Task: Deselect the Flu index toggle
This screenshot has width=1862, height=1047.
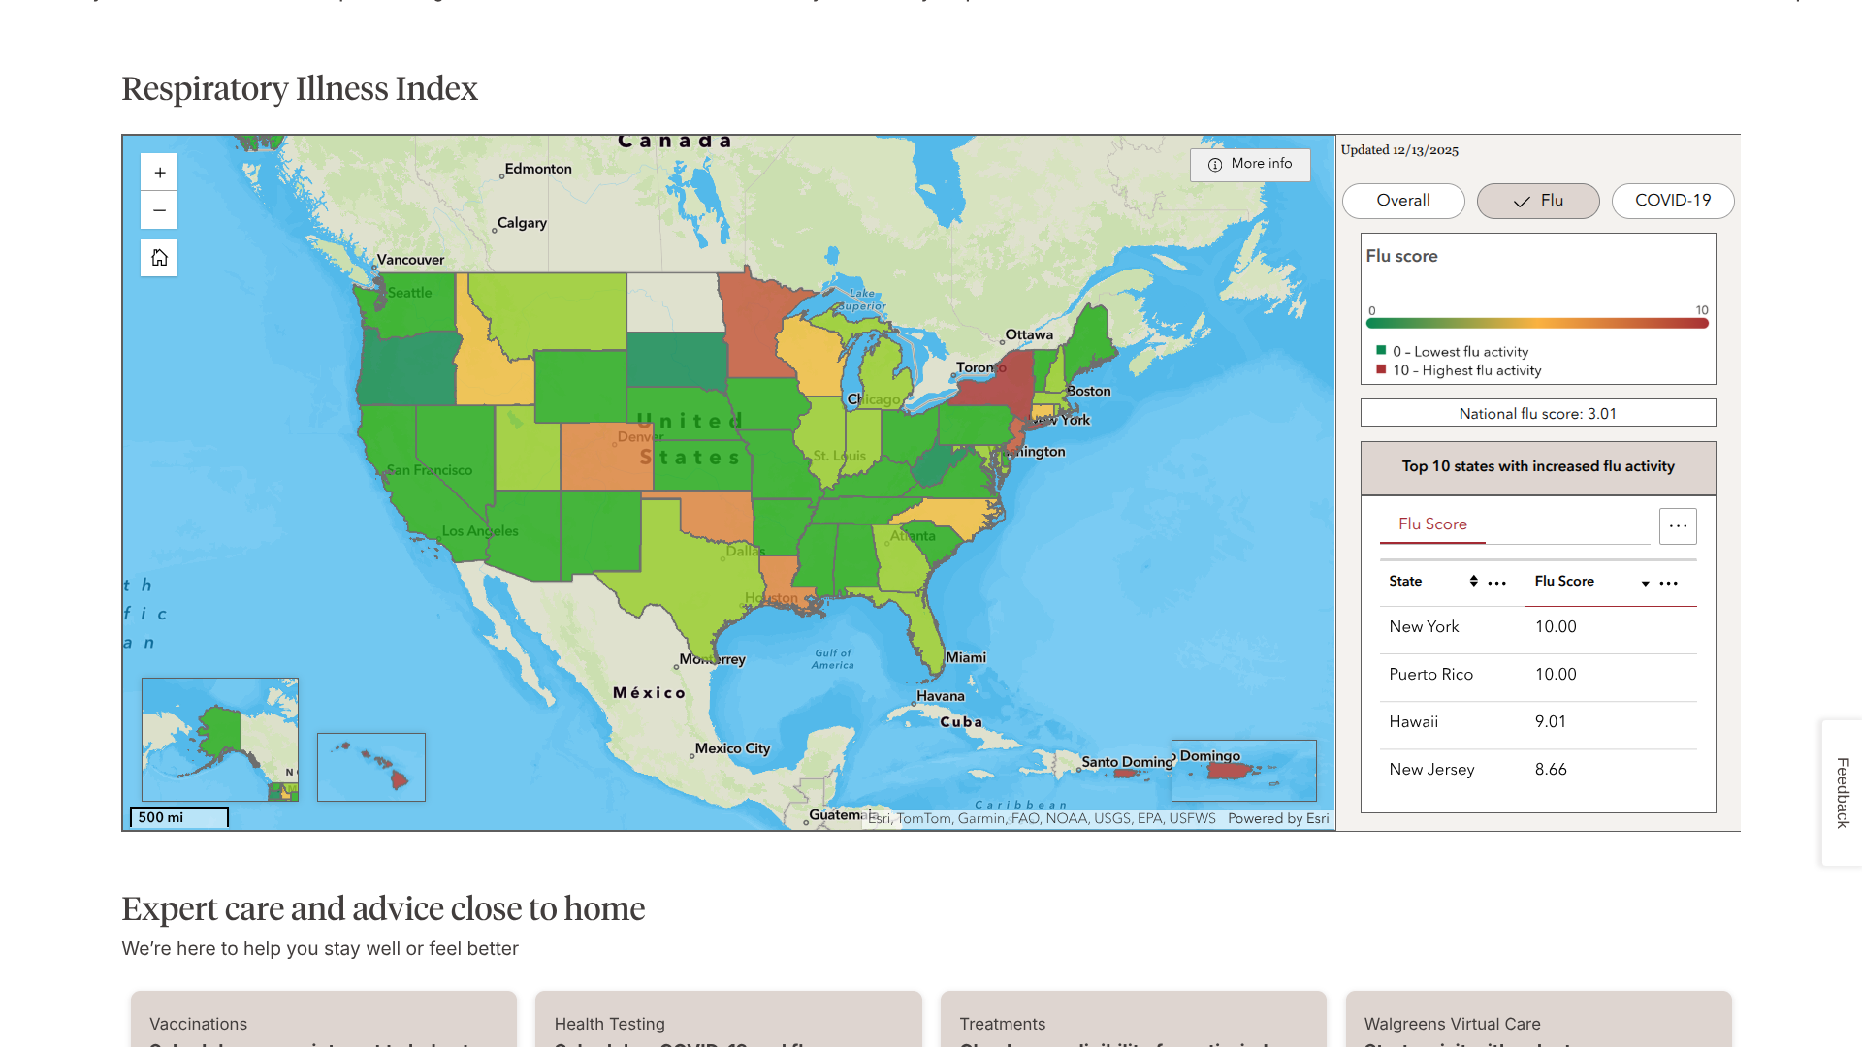Action: (x=1538, y=201)
